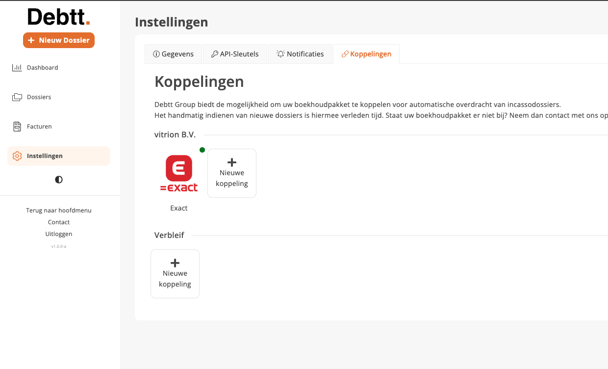608x369 pixels.
Task: Click the Exact label under logo
Action: pos(179,208)
